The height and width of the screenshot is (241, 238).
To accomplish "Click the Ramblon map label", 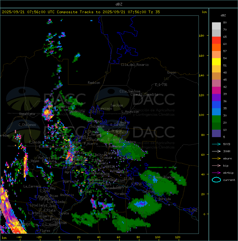I will click(94, 83).
